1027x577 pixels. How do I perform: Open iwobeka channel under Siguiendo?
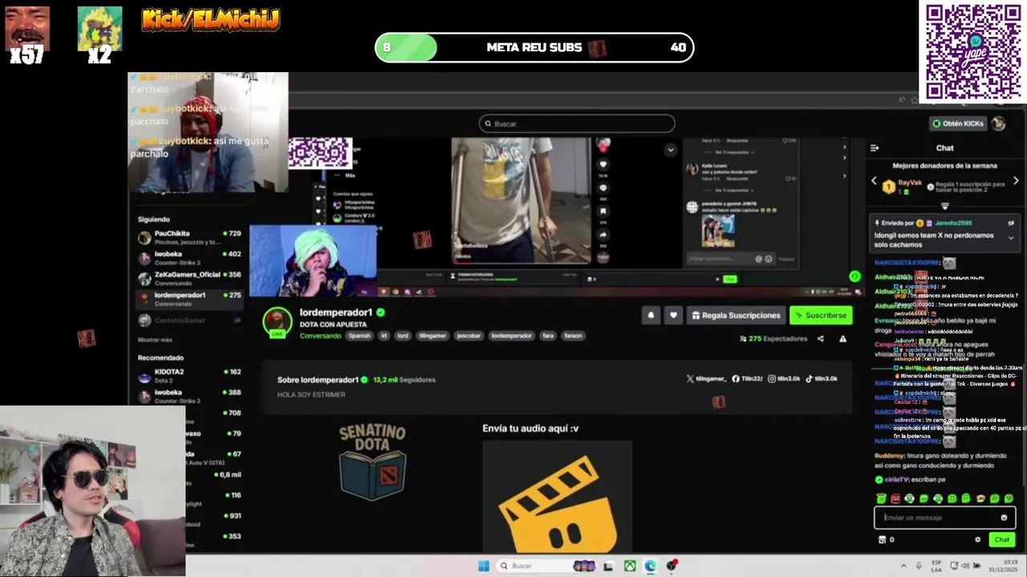point(189,258)
